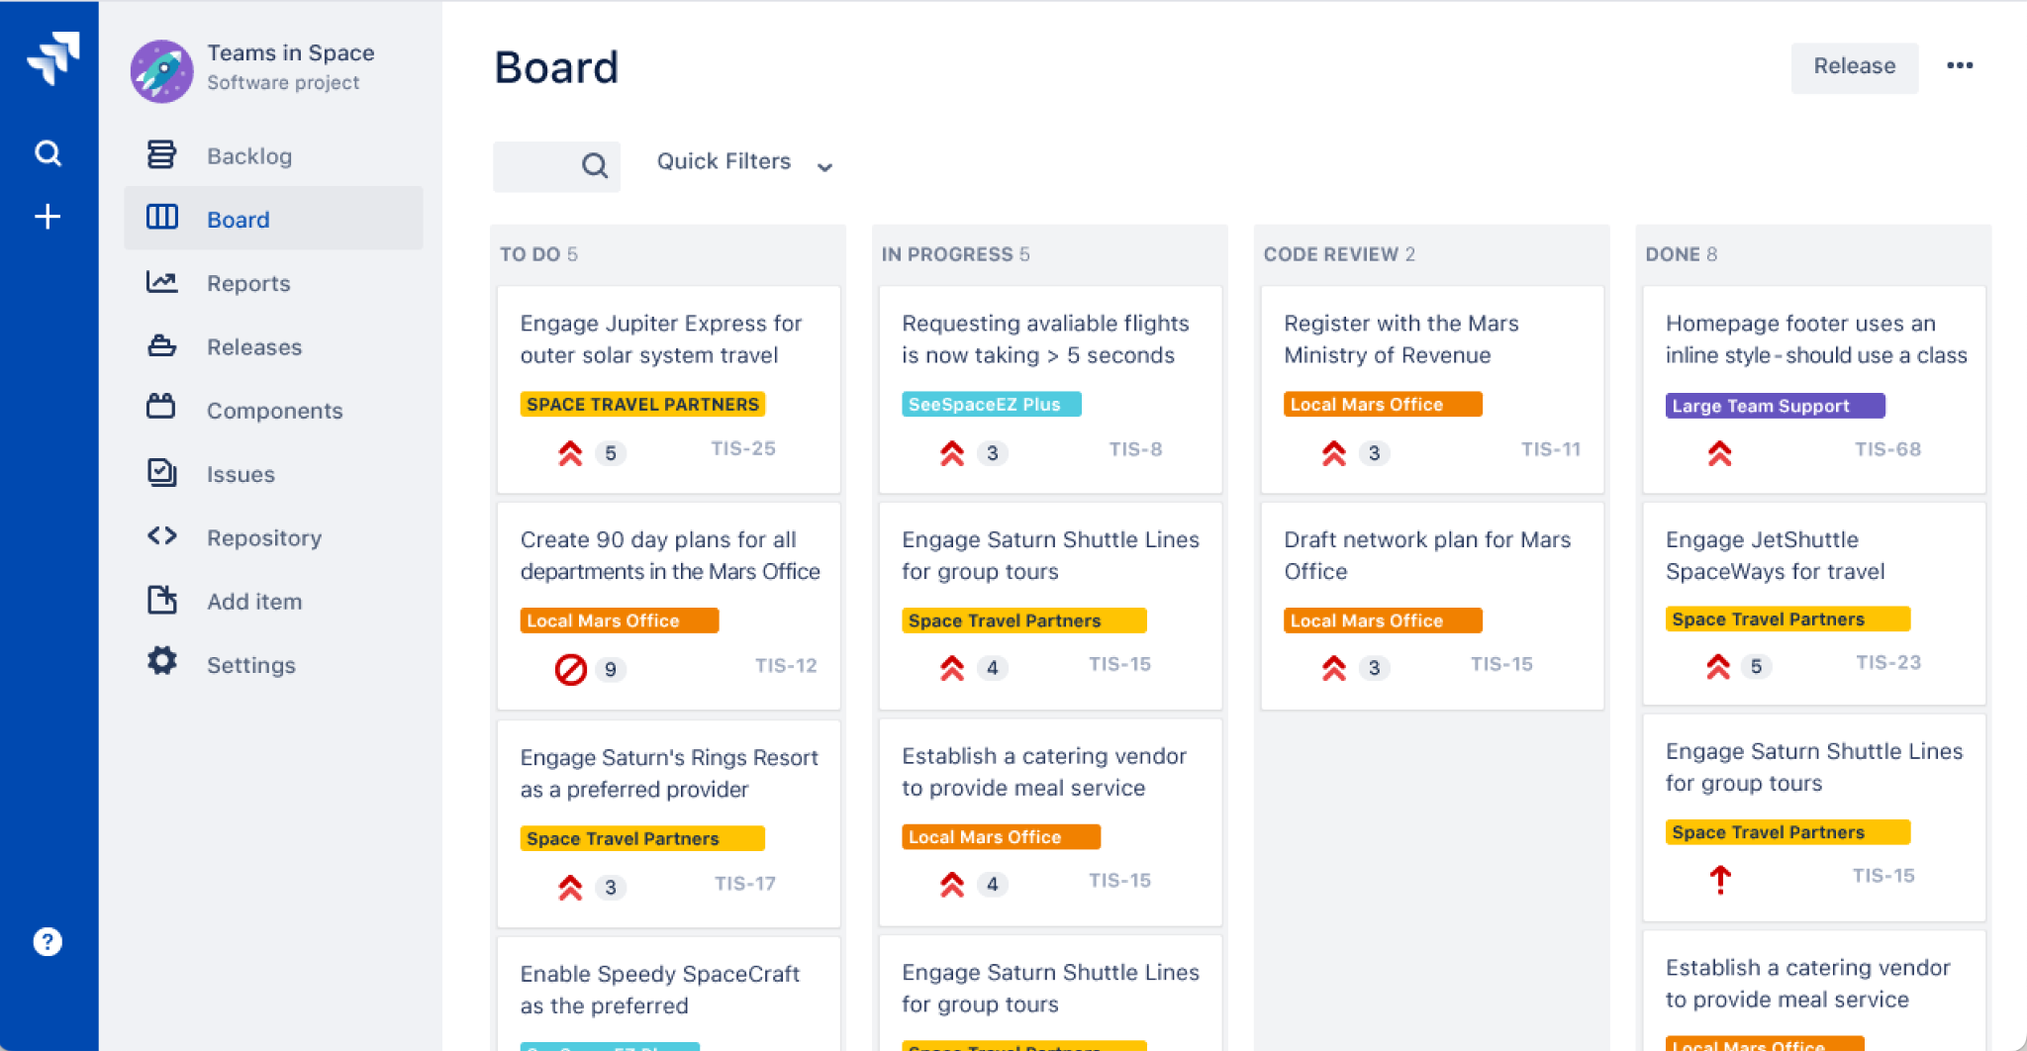Viewport: 2027px width, 1051px height.
Task: Click the Teams in Space rocket avatar
Action: coord(161,70)
